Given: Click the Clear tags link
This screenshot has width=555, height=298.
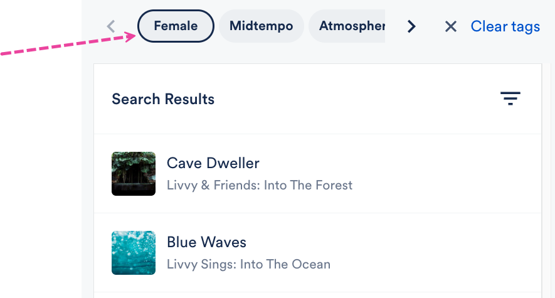Looking at the screenshot, I should click(x=505, y=26).
